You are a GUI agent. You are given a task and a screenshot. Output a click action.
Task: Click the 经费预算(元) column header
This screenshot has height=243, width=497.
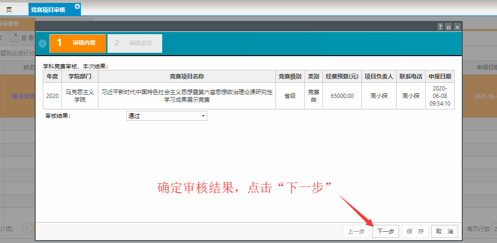[x=342, y=76]
